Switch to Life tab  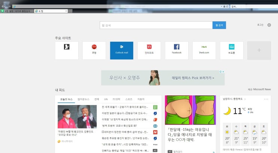tap(106, 99)
